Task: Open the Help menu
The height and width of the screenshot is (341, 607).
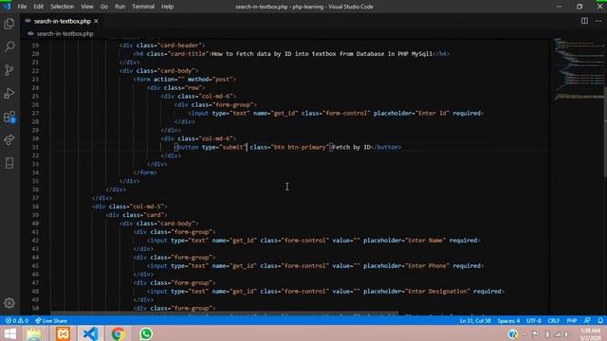Action: pos(167,7)
